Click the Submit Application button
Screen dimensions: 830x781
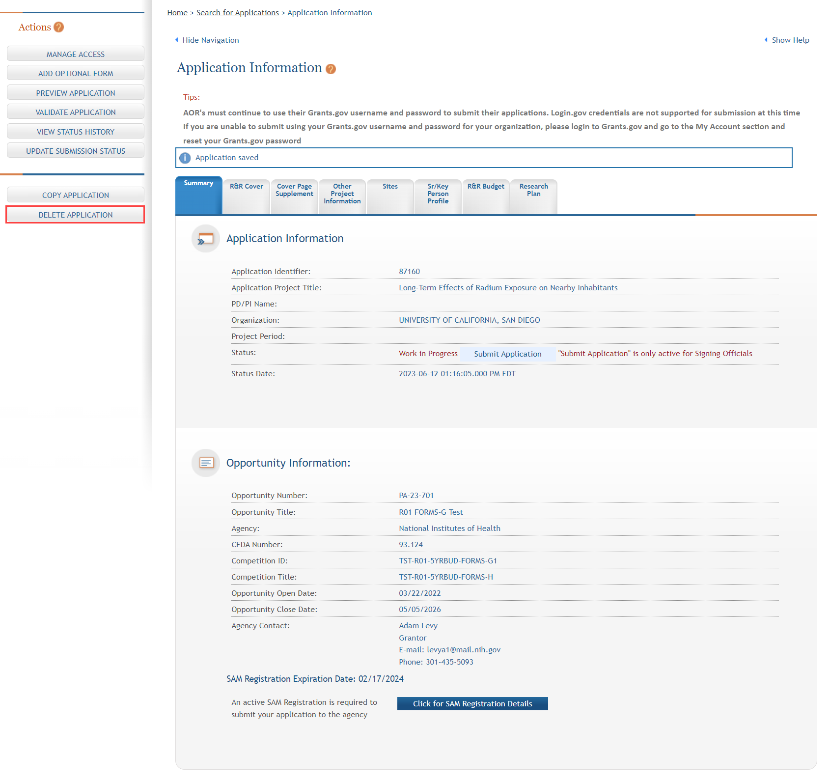tap(507, 354)
